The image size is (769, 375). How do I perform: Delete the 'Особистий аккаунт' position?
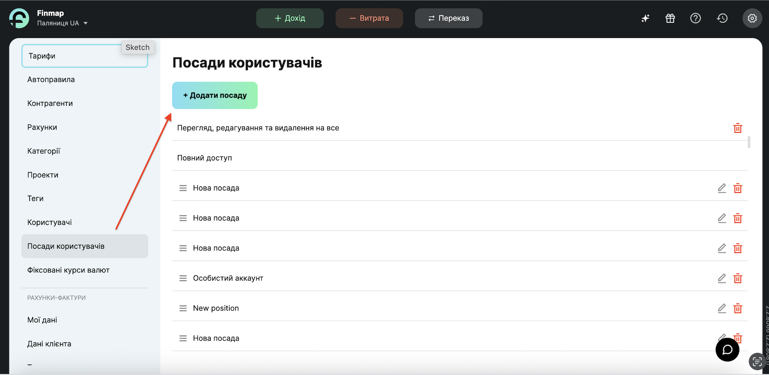738,279
